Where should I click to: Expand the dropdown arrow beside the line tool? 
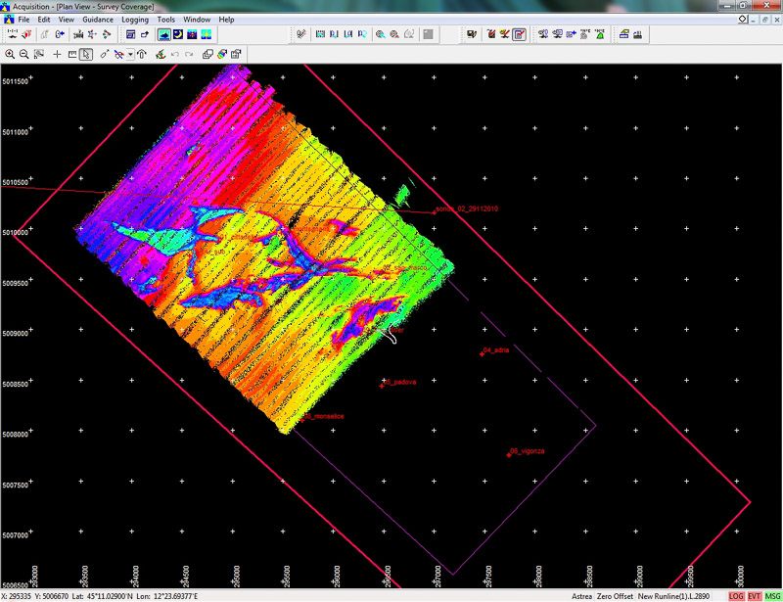pos(131,54)
